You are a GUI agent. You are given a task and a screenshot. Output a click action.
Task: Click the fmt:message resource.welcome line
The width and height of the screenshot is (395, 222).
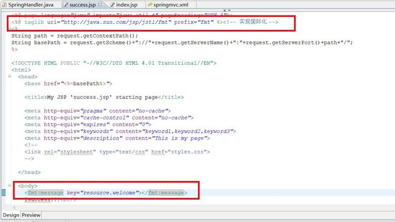point(106,193)
